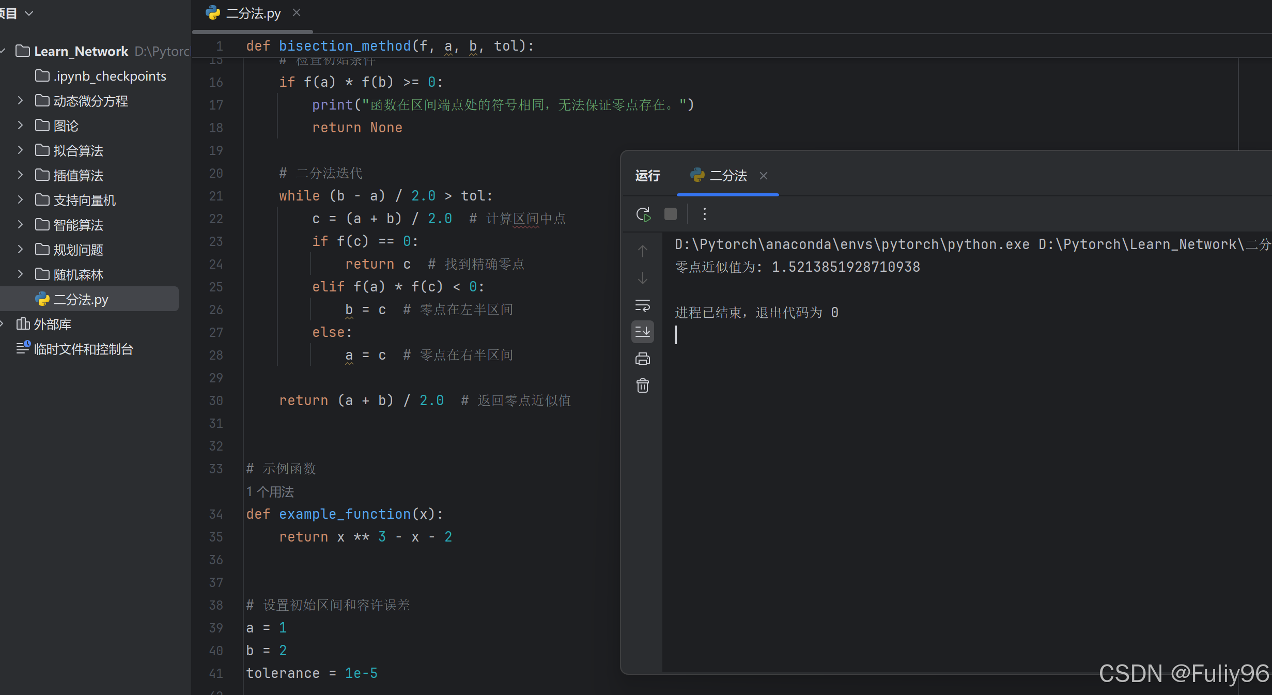Click the output value 1.5213851928710938
The image size is (1272, 695).
(846, 267)
